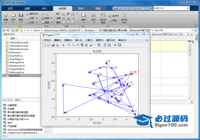Click the Save (保存) floppy icon
The height and width of the screenshot is (140, 200).
pyautogui.click(x=21, y=15)
